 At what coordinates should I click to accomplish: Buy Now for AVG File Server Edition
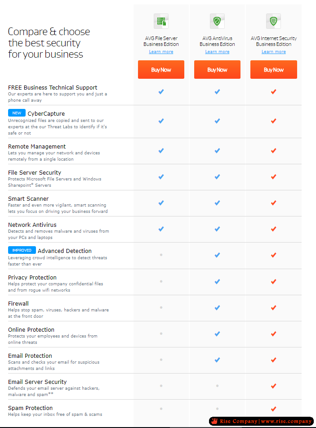click(x=161, y=70)
